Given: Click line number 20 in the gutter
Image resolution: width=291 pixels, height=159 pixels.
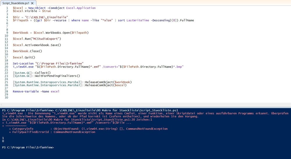Looking at the screenshot, I should (x=6, y=66).
